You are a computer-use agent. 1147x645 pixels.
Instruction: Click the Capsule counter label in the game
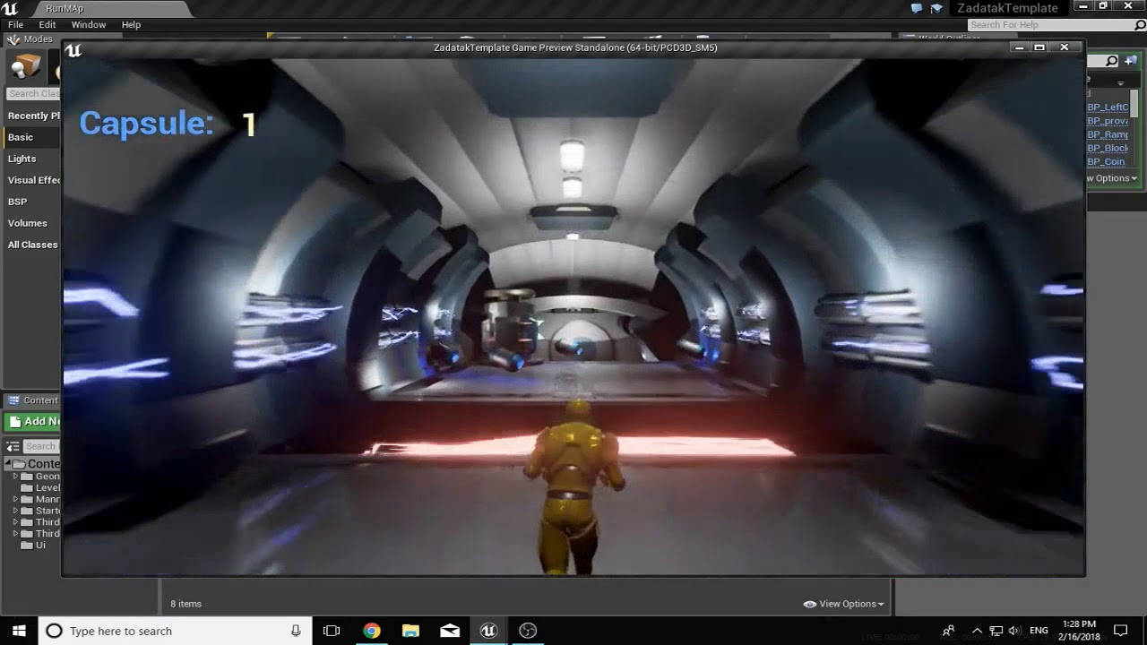click(x=146, y=124)
